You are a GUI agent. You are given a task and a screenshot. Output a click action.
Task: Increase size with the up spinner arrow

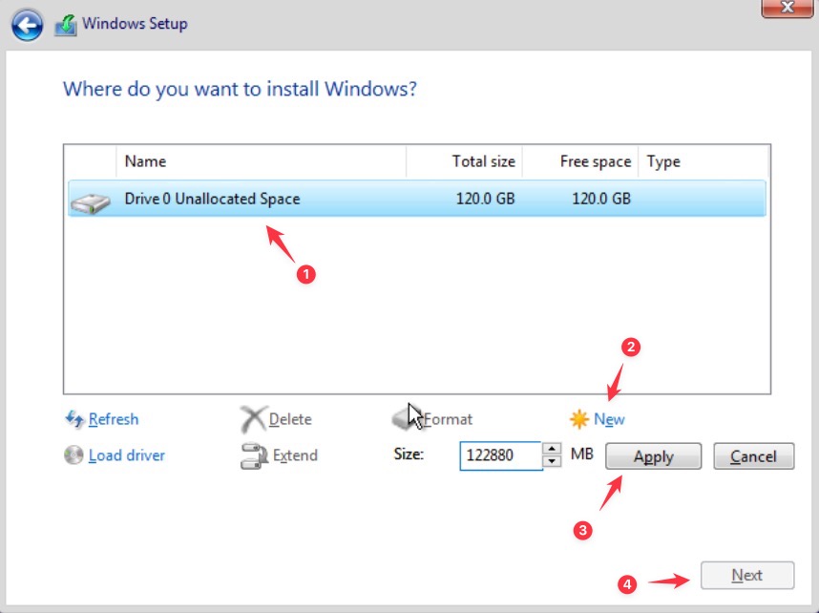pyautogui.click(x=552, y=449)
